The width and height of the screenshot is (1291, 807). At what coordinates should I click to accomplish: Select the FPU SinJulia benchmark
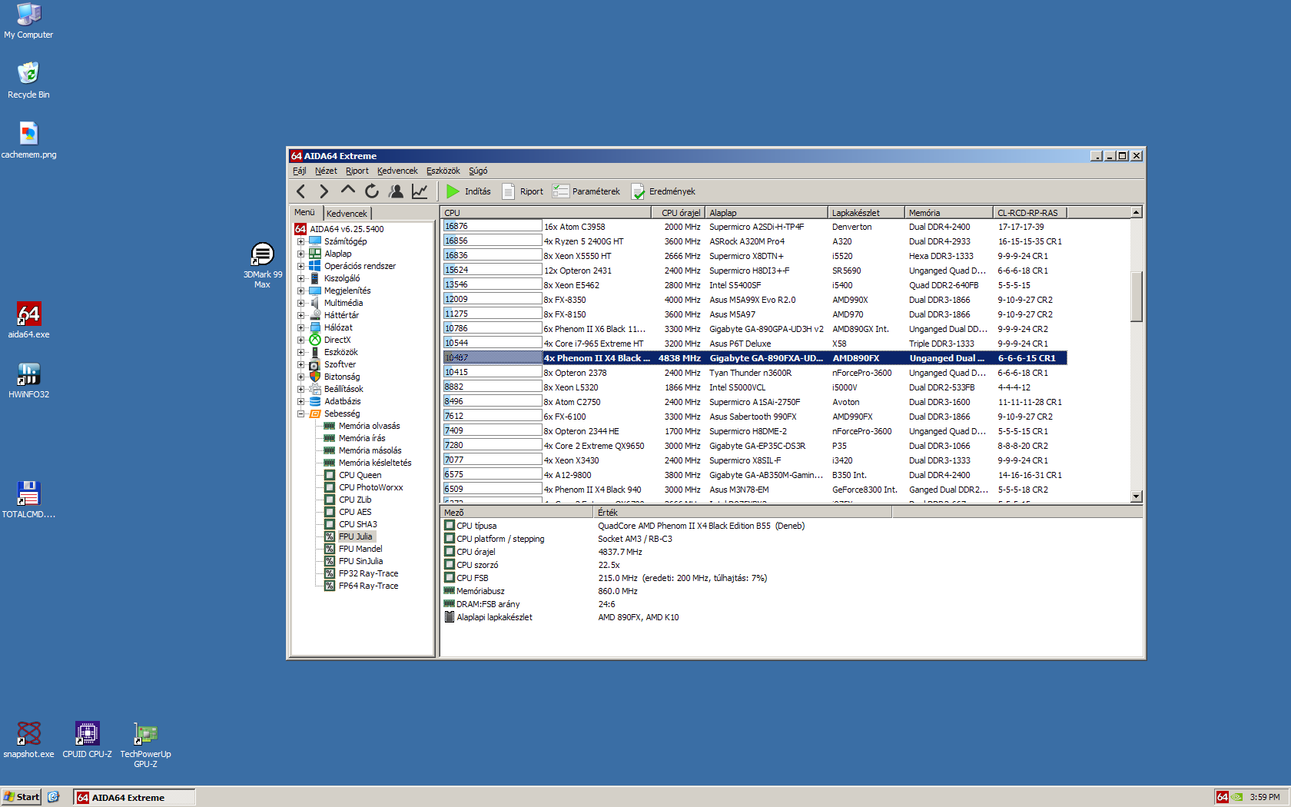pos(360,561)
